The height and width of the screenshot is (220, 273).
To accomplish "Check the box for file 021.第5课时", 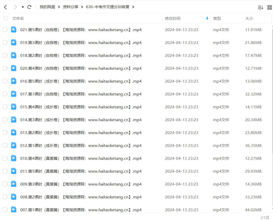I will 5,30.
